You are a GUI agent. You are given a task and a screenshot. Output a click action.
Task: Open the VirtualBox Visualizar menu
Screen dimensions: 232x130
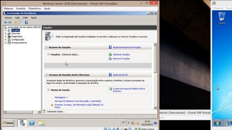tap(21, 9)
